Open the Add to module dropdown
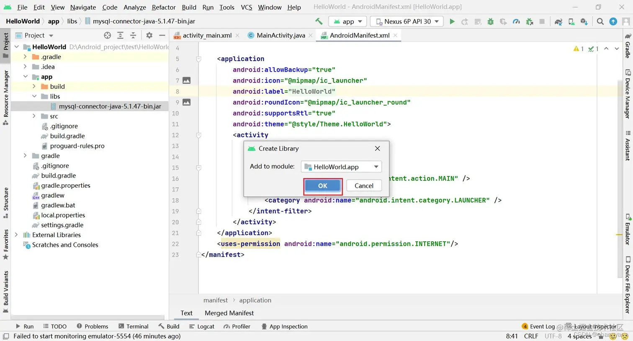633x341 pixels. 341,167
